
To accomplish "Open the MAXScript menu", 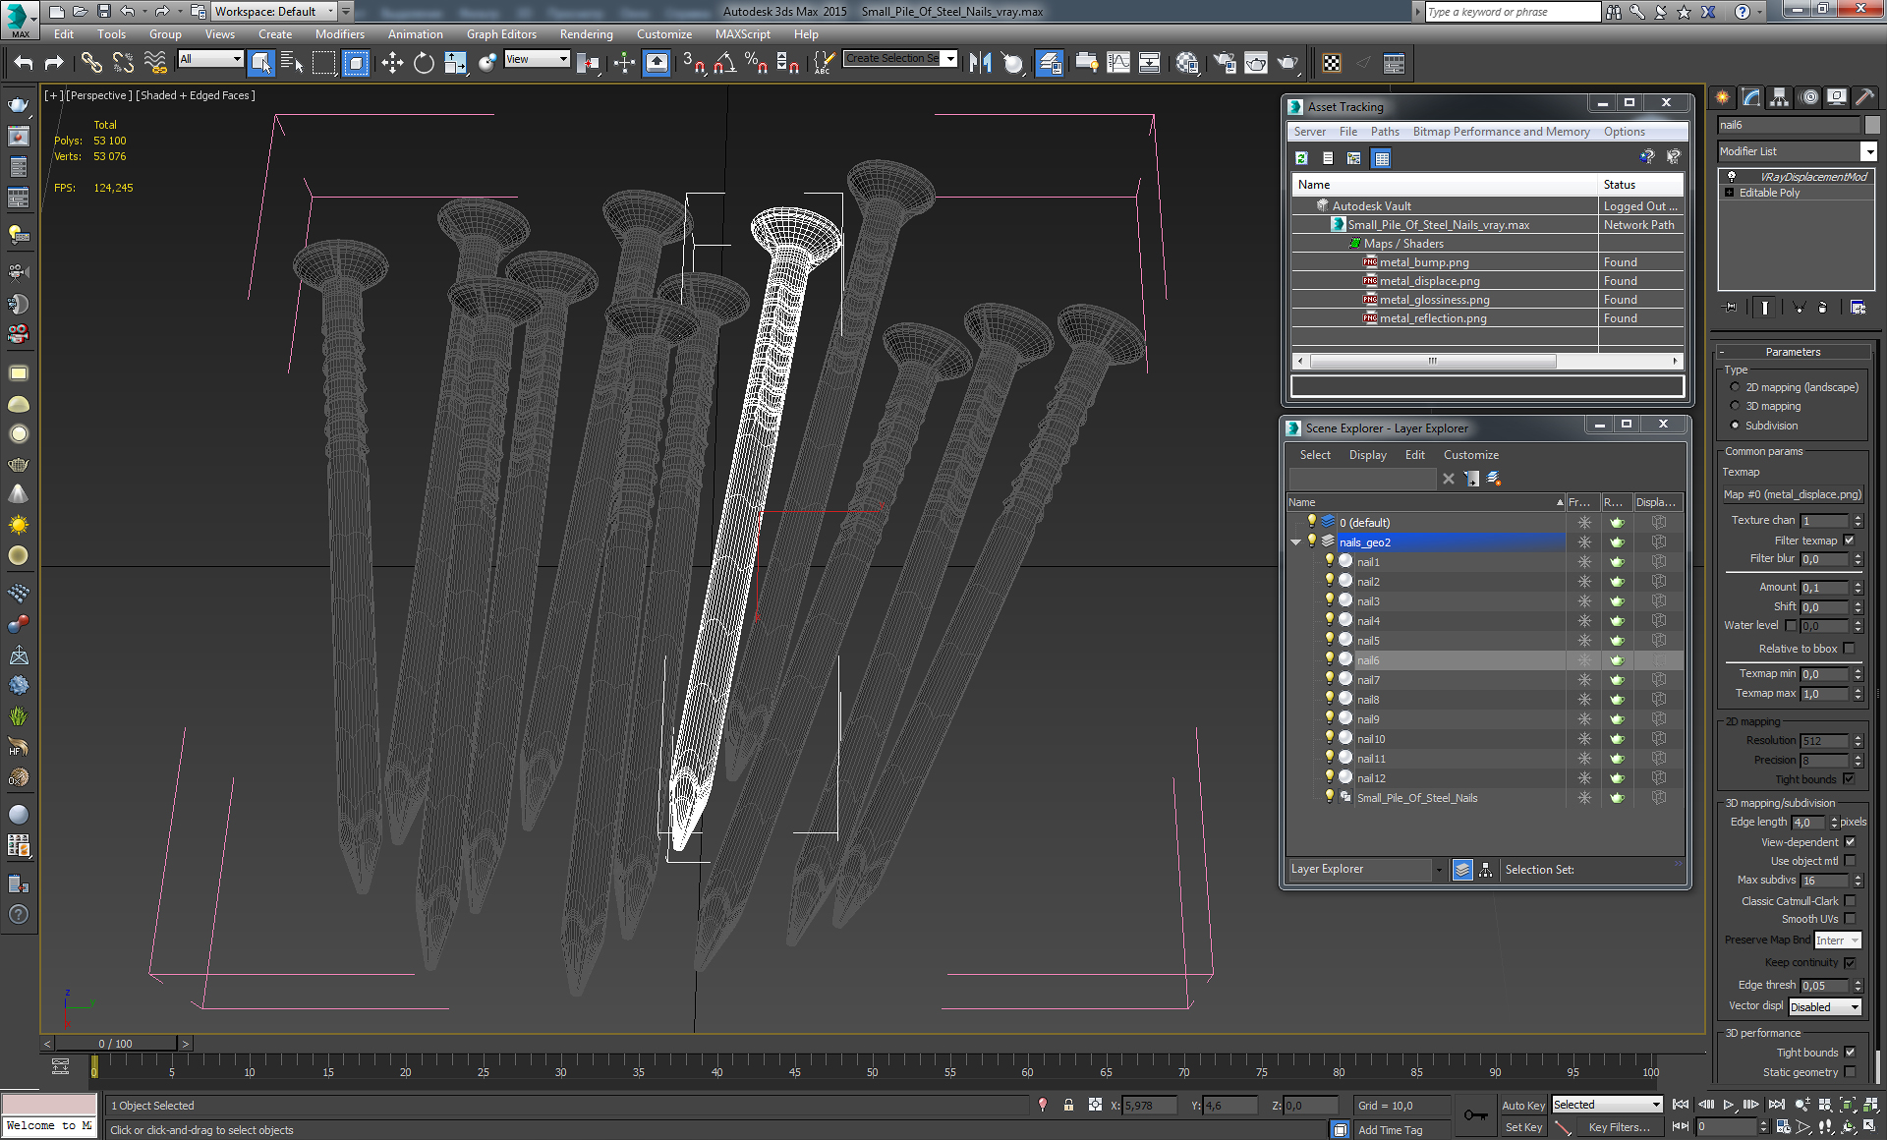I will click(x=742, y=34).
